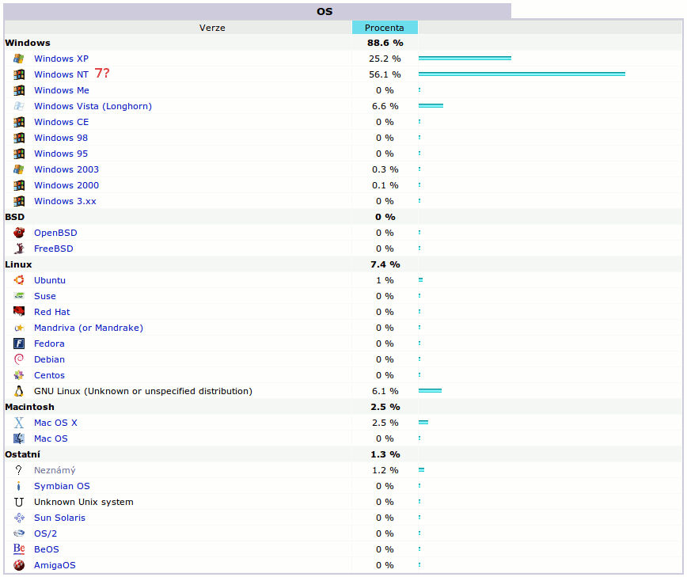This screenshot has height=577, width=687.
Task: Click the Sun Solaris icon
Action: (x=19, y=518)
